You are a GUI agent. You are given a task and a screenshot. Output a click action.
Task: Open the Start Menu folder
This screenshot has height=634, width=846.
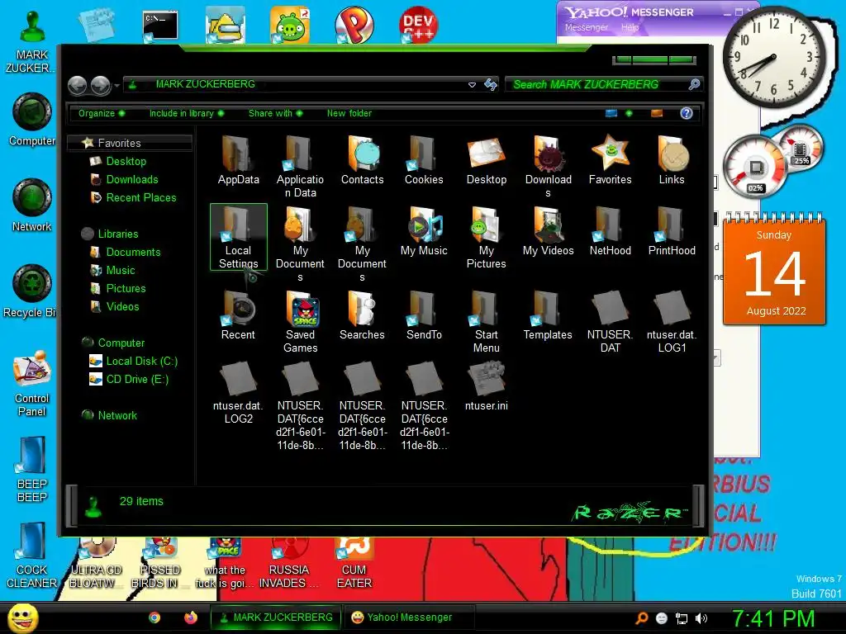point(486,323)
